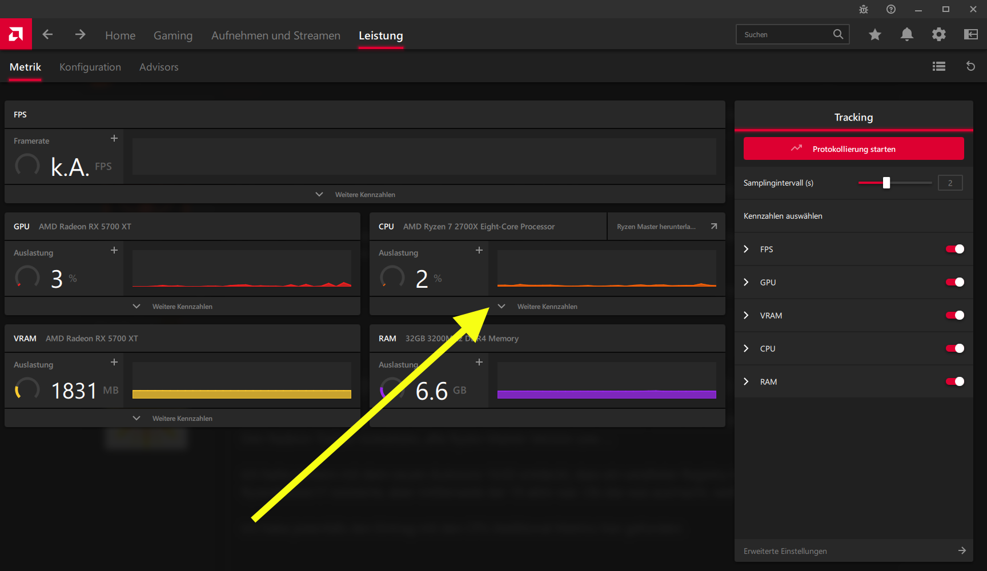Expand VRAM row in Tracking panel

(x=746, y=315)
